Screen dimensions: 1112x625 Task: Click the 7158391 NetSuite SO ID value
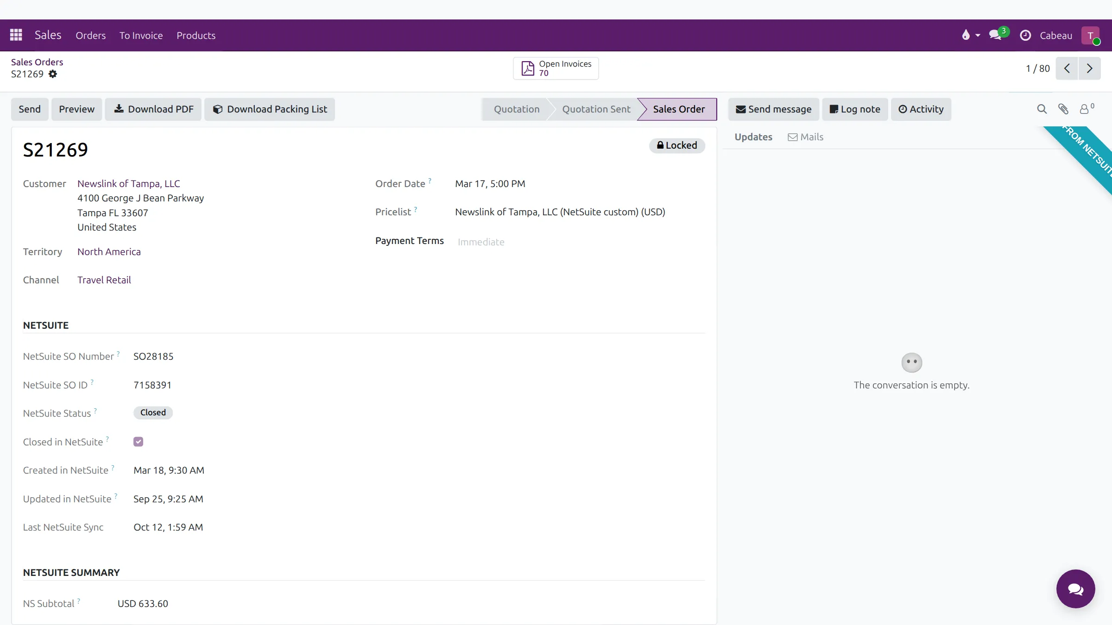(x=152, y=385)
